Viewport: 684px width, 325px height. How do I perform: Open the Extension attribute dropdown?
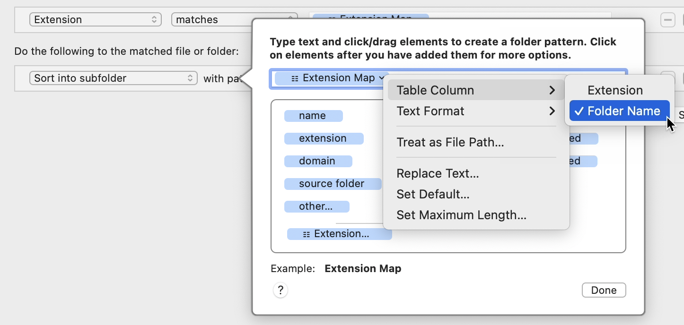pos(95,20)
